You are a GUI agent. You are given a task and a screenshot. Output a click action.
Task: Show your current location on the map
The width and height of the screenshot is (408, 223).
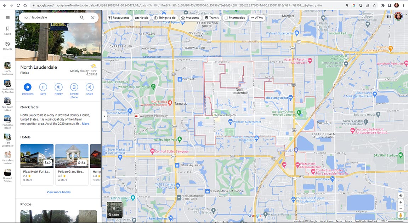pos(401,195)
